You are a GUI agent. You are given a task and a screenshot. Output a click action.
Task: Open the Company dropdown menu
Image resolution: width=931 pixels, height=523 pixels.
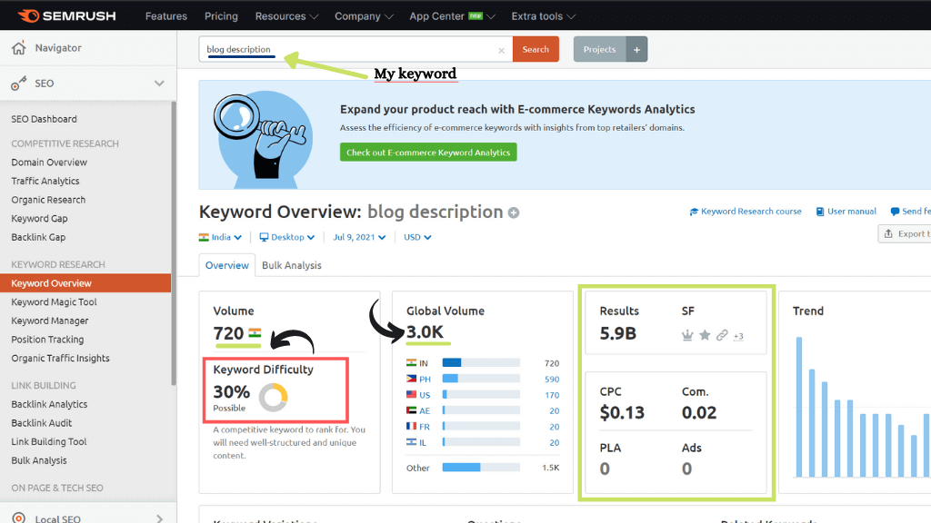click(x=364, y=16)
